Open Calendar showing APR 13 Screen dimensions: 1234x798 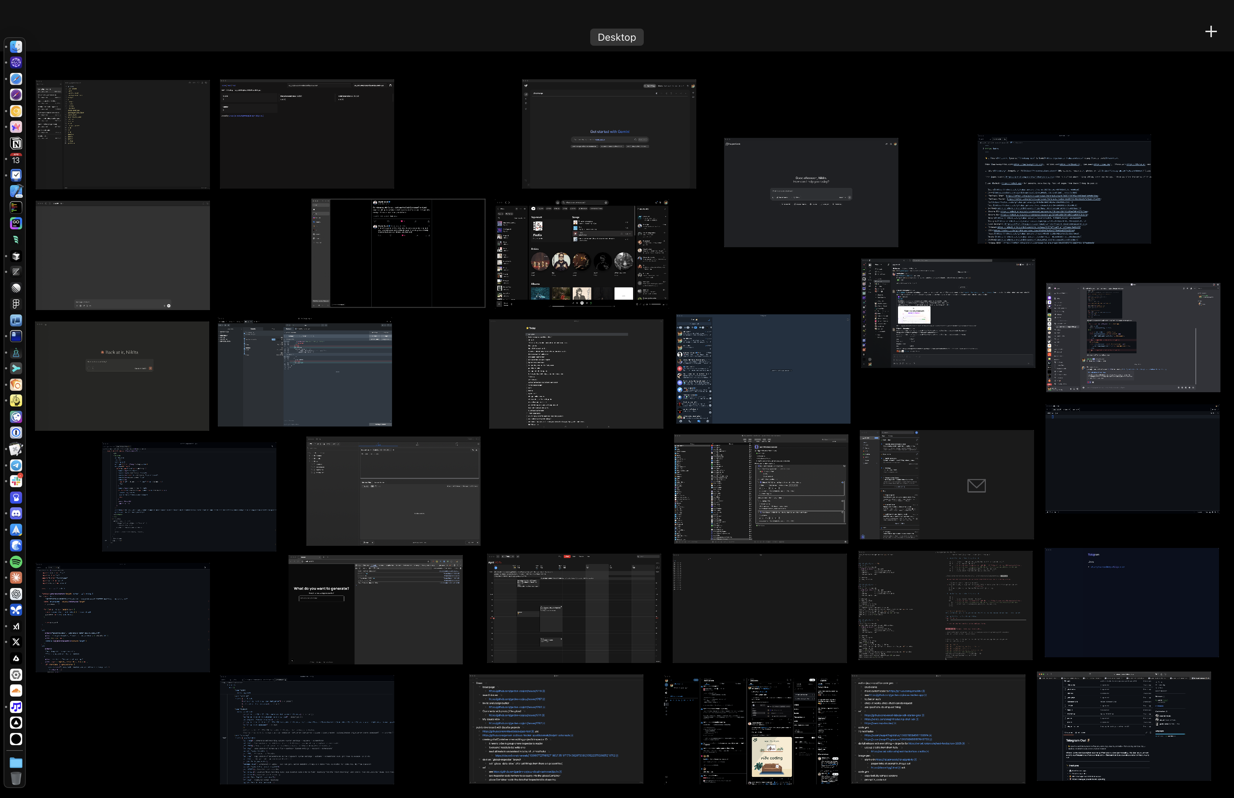click(16, 159)
